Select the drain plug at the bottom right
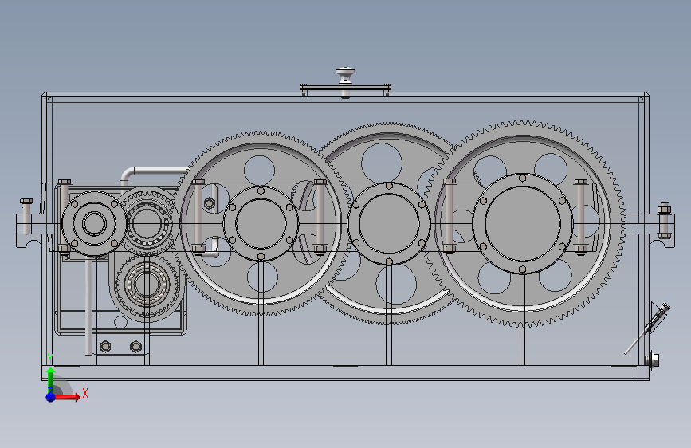 654,360
